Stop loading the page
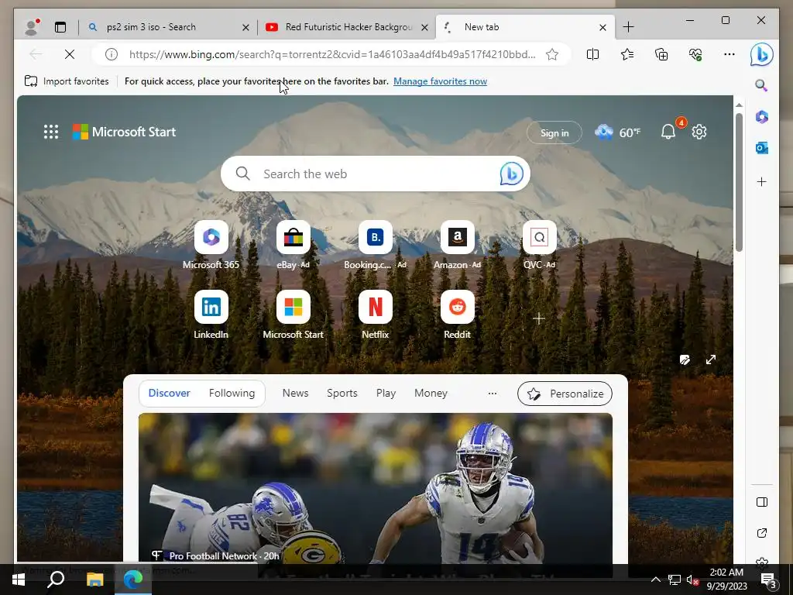Image resolution: width=793 pixels, height=595 pixels. tap(70, 54)
